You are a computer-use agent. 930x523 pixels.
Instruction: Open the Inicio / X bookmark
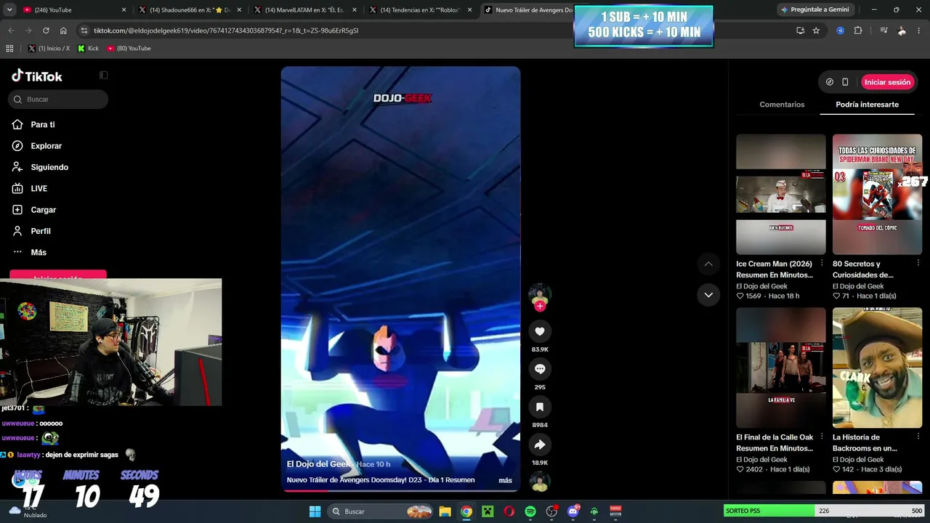(49, 48)
